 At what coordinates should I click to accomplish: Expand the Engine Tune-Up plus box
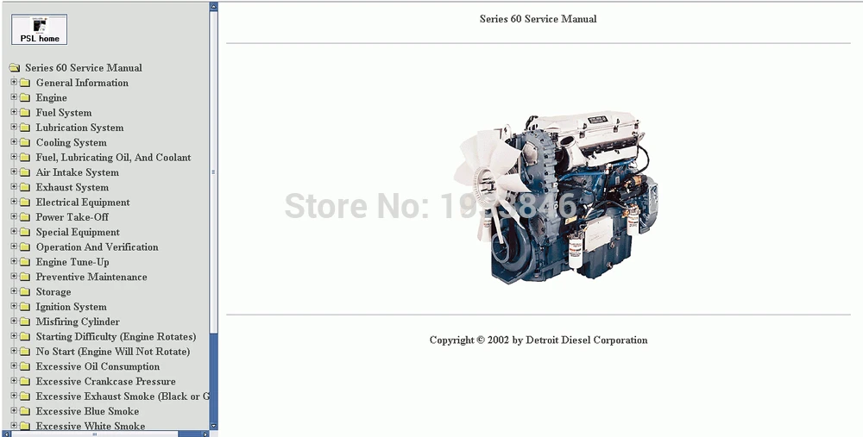coord(14,261)
